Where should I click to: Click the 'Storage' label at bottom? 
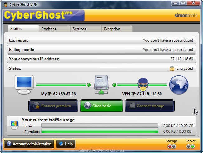coord(172,141)
